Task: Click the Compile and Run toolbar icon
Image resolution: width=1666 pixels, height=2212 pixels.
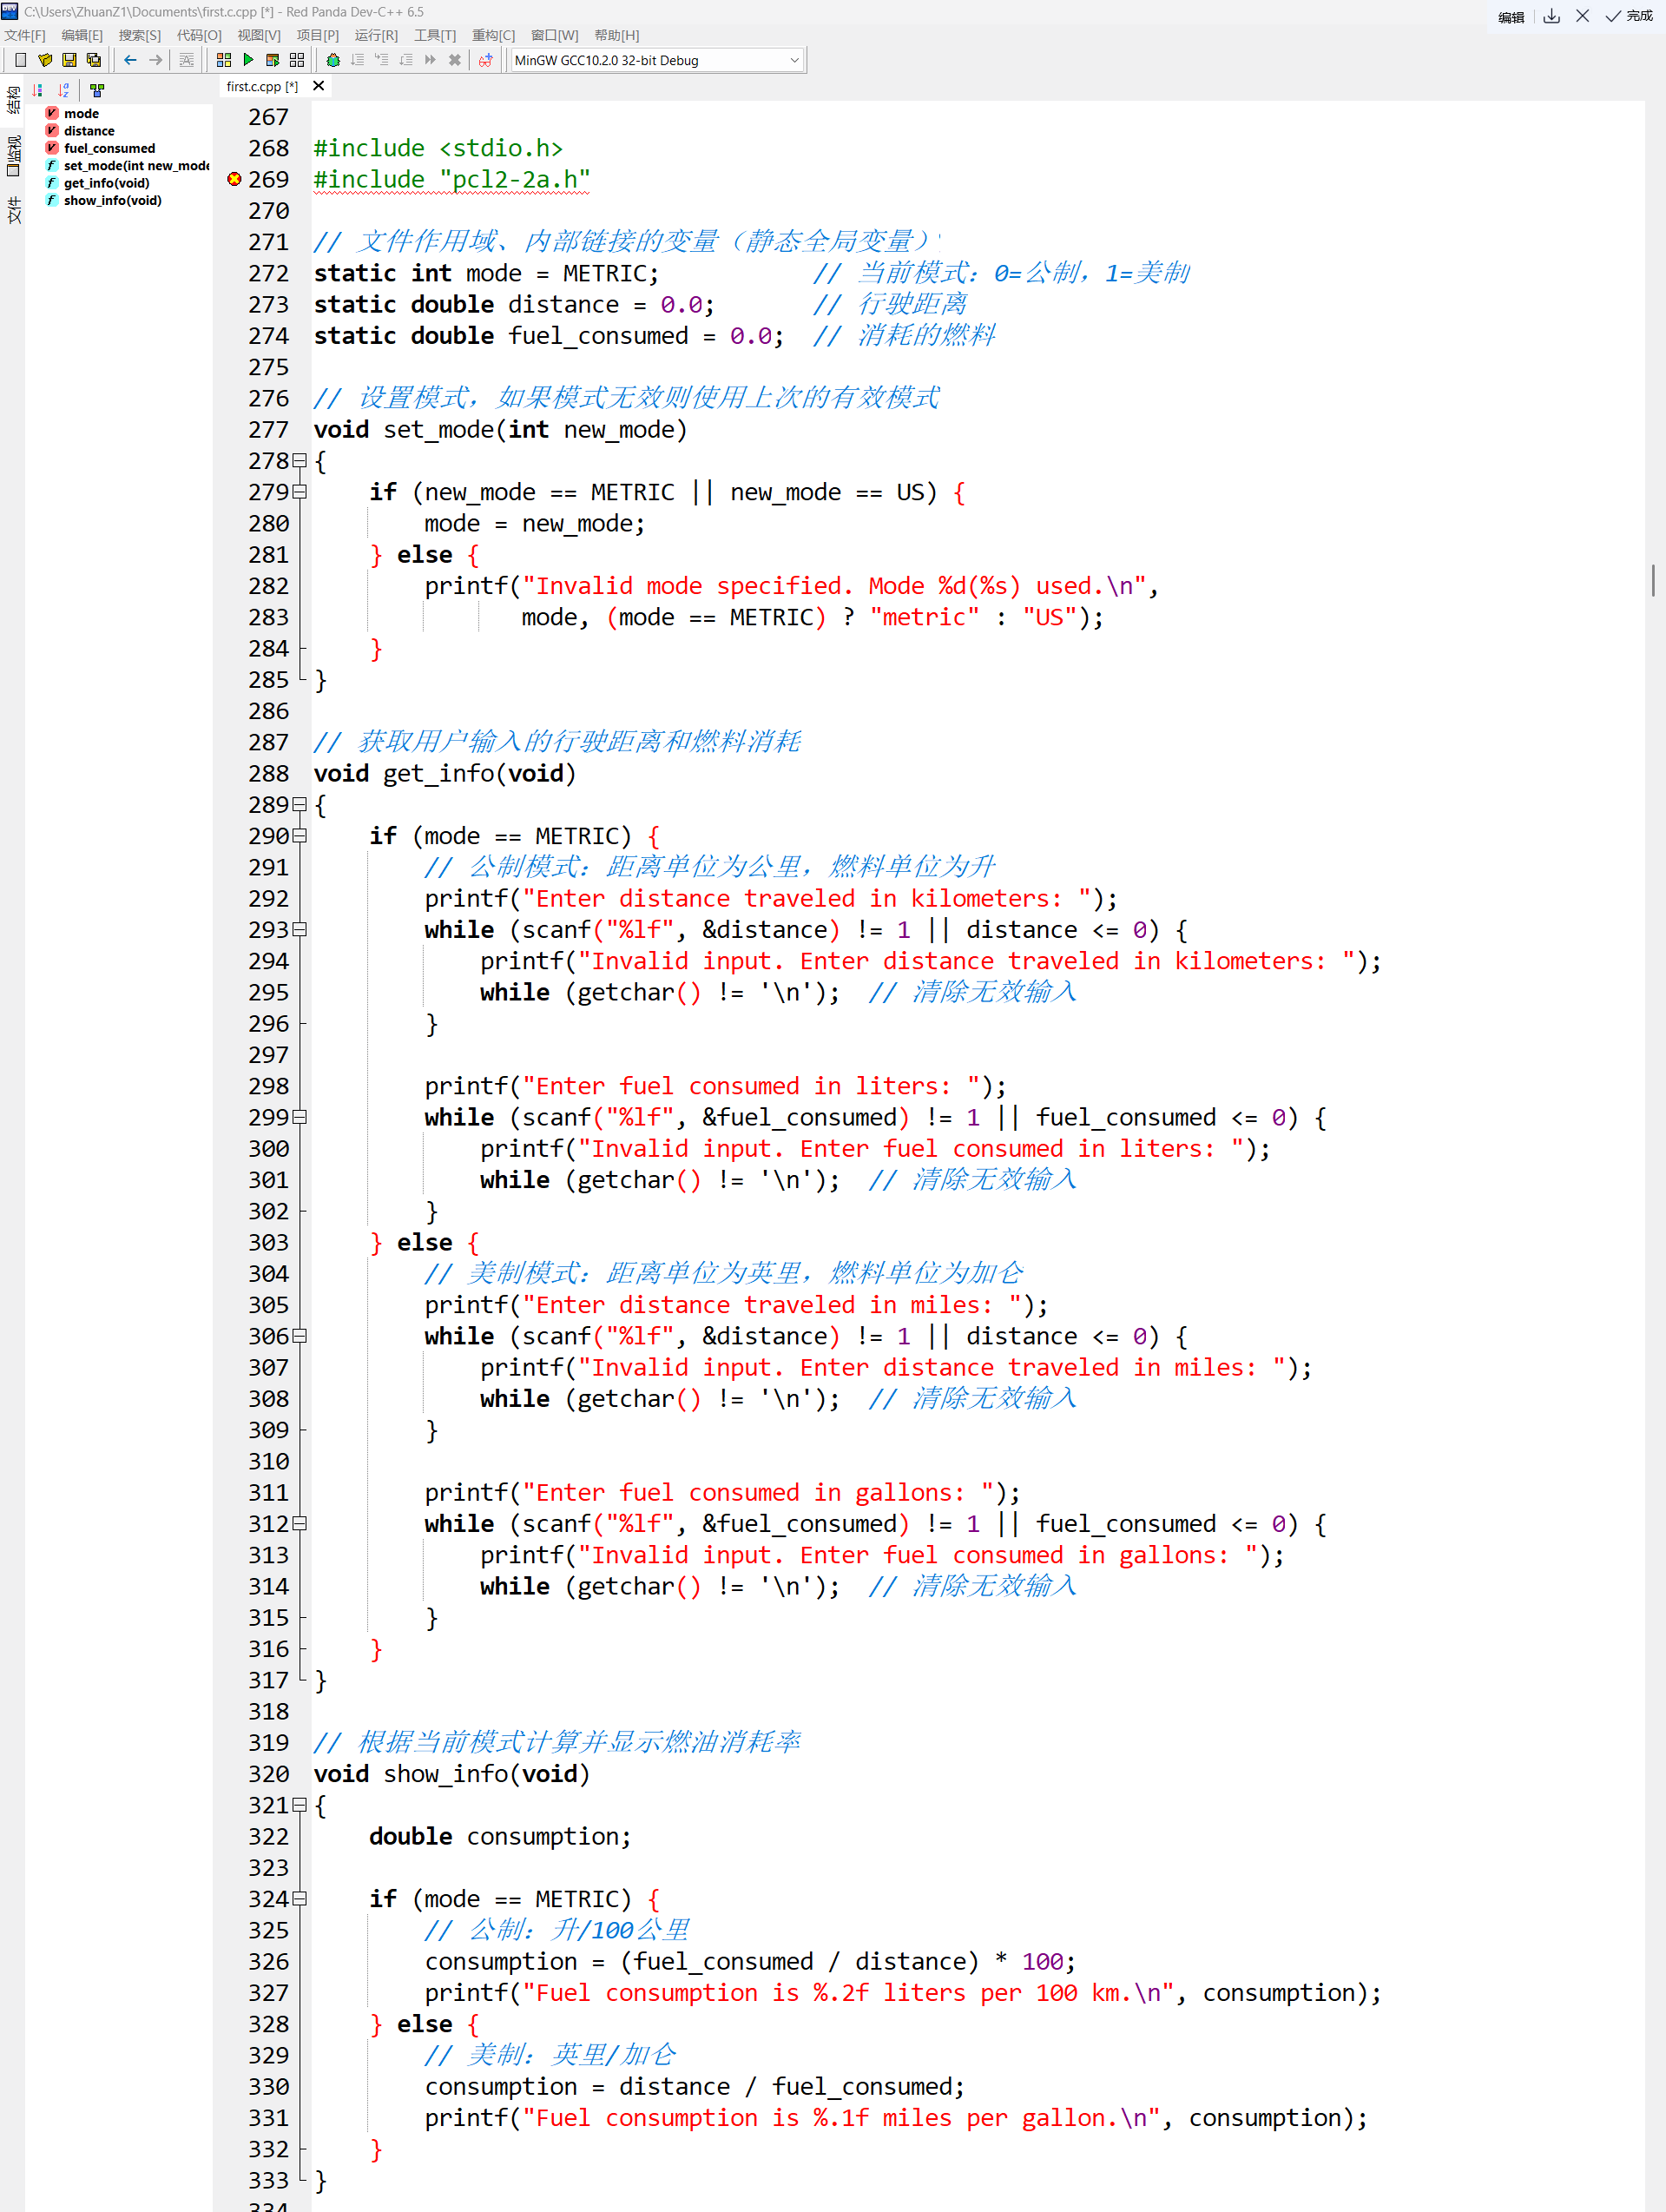Action: click(x=272, y=60)
